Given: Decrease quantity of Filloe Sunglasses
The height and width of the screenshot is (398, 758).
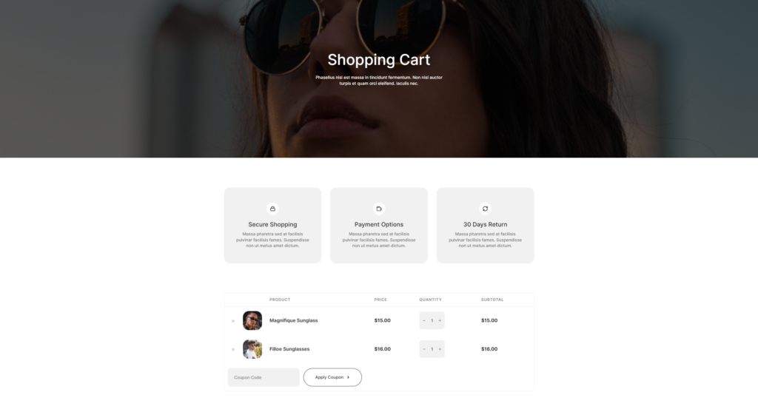Looking at the screenshot, I should tap(424, 349).
